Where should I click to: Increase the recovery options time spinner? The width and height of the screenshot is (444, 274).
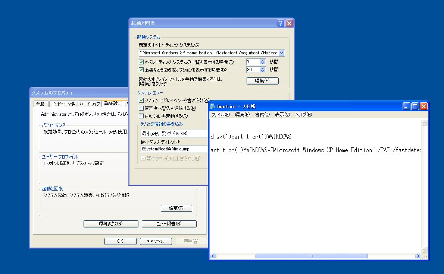coord(263,68)
